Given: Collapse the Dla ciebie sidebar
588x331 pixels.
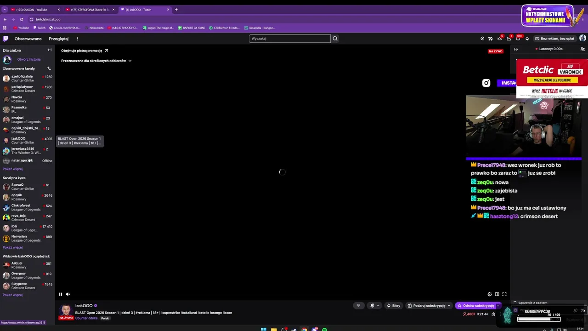Looking at the screenshot, I should click(x=50, y=50).
